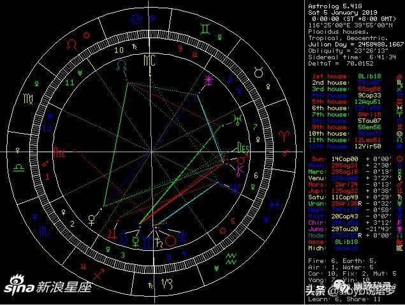Image resolution: width=405 pixels, height=305 pixels.
Task: Click house number 11 on the wheel
Action: pyautogui.click(x=70, y=83)
